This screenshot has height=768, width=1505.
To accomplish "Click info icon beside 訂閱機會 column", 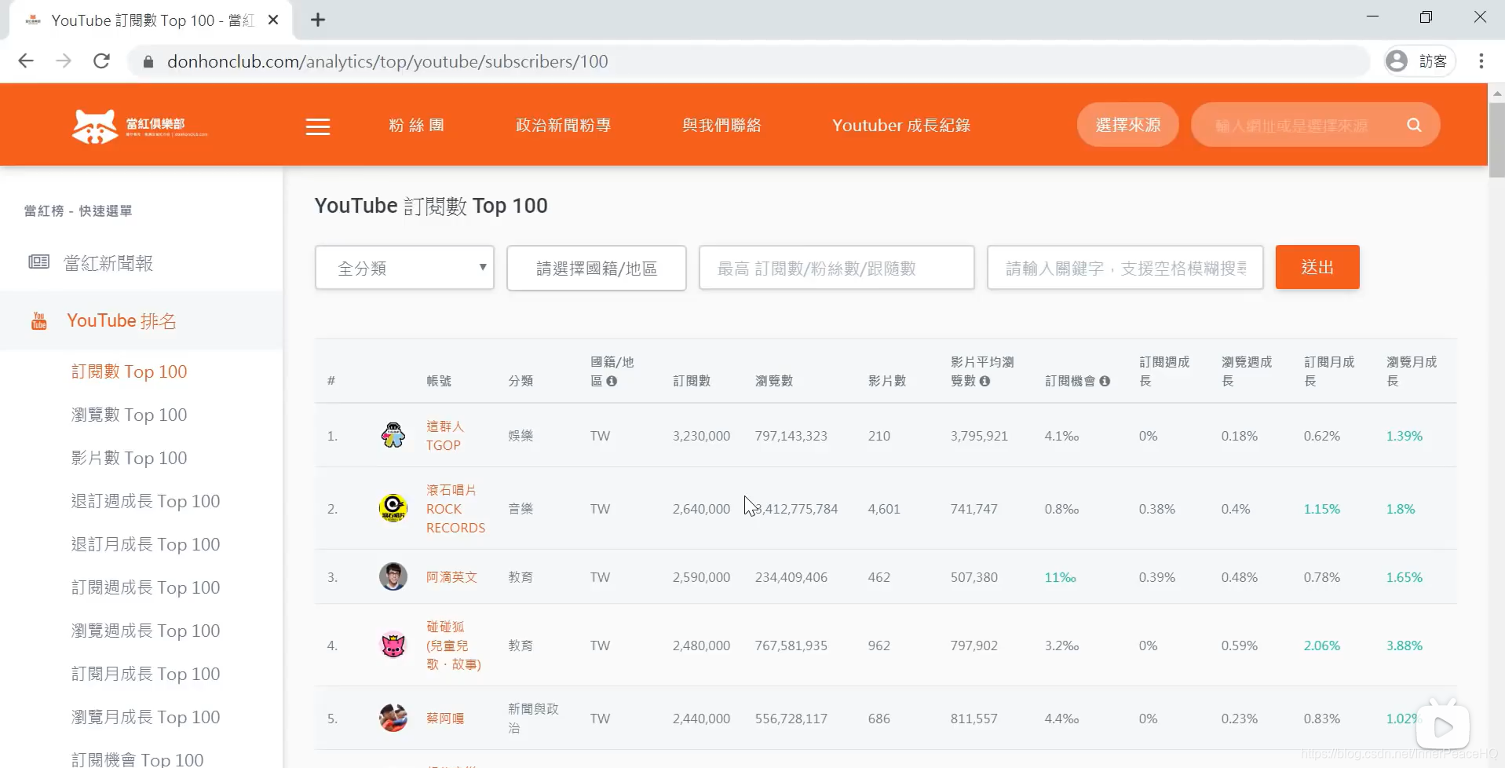I will click(x=1105, y=382).
